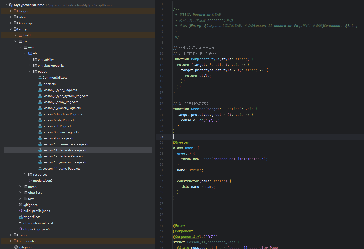Expand the oh_modules folder
364x249 pixels.
[x=11, y=241]
